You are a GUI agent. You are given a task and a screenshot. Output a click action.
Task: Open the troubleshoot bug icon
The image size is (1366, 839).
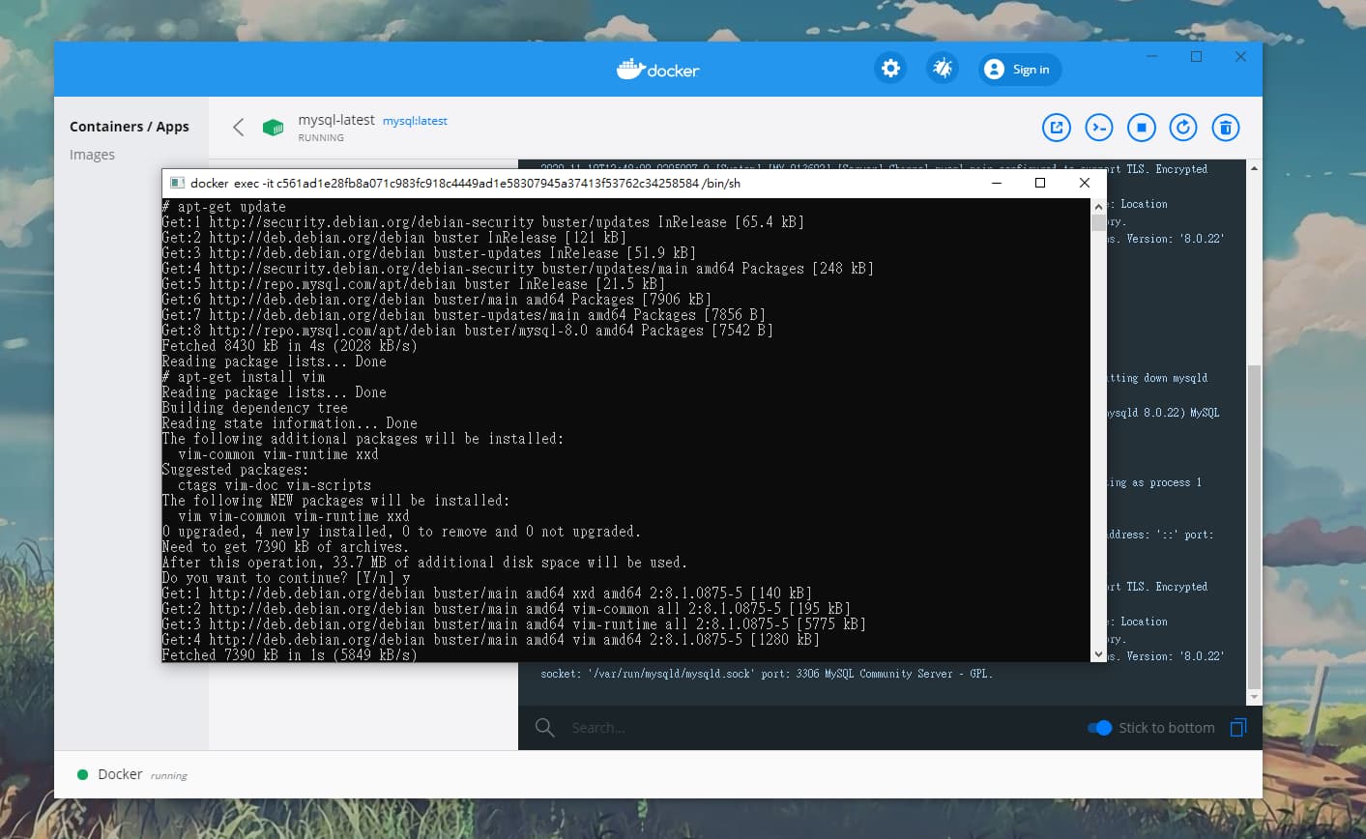click(x=943, y=69)
